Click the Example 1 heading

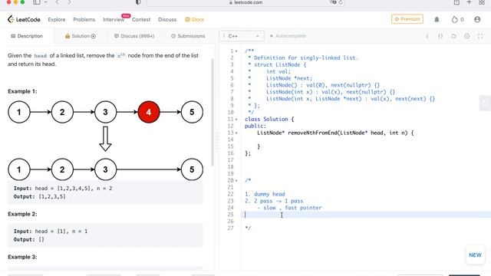pyautogui.click(x=22, y=91)
